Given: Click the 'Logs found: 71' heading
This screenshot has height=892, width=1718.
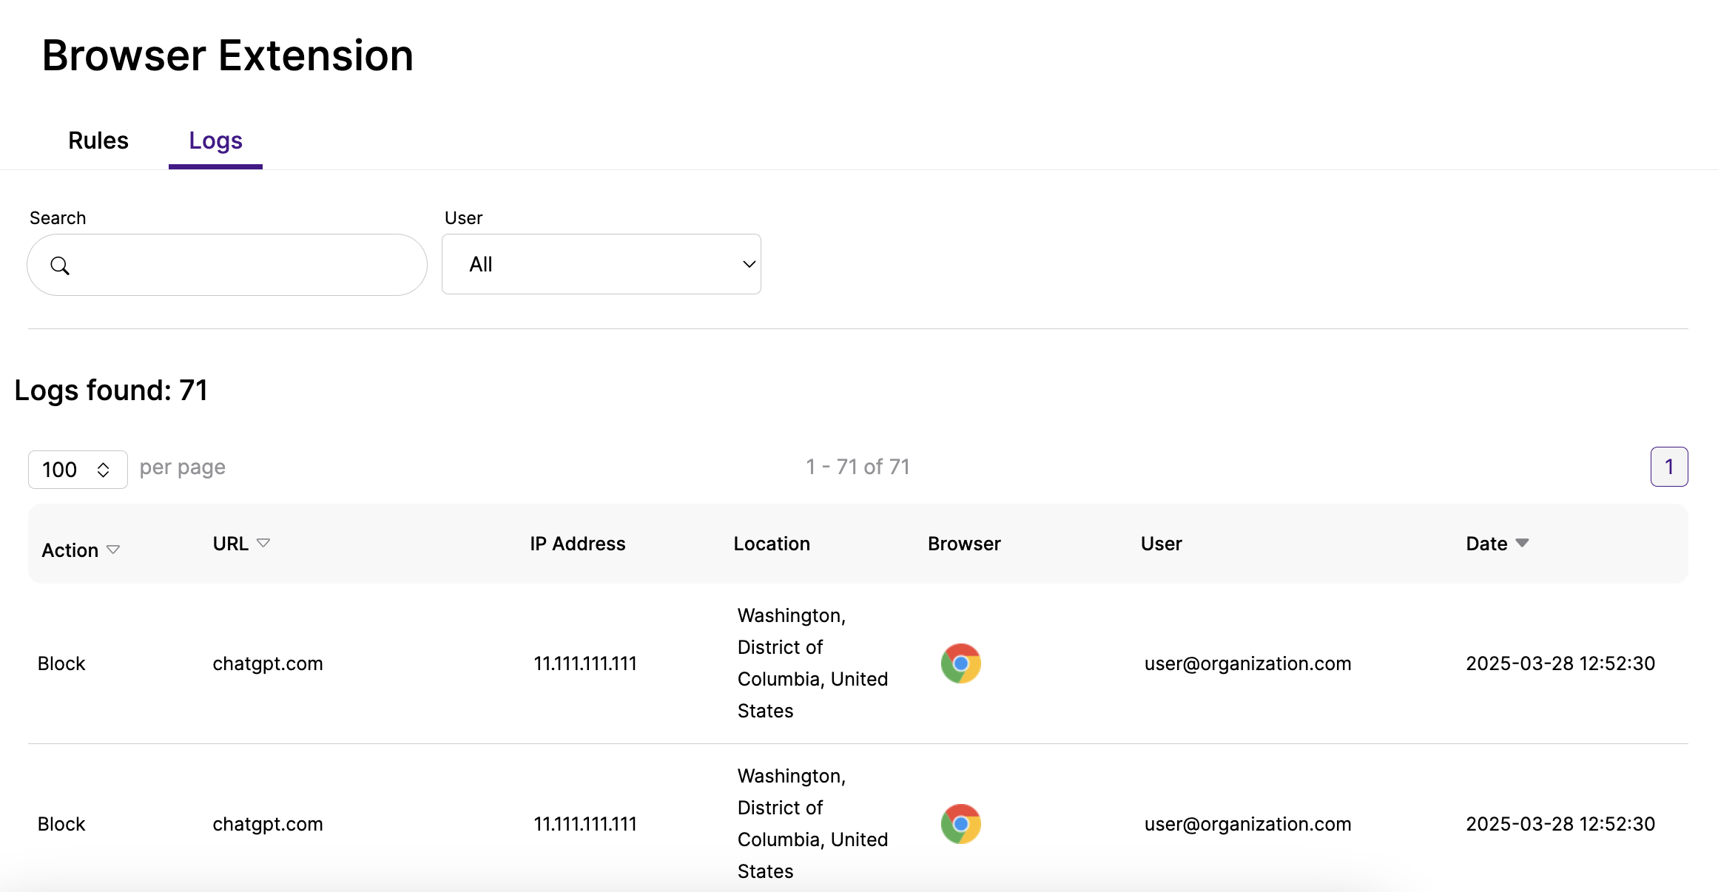Looking at the screenshot, I should 111,391.
